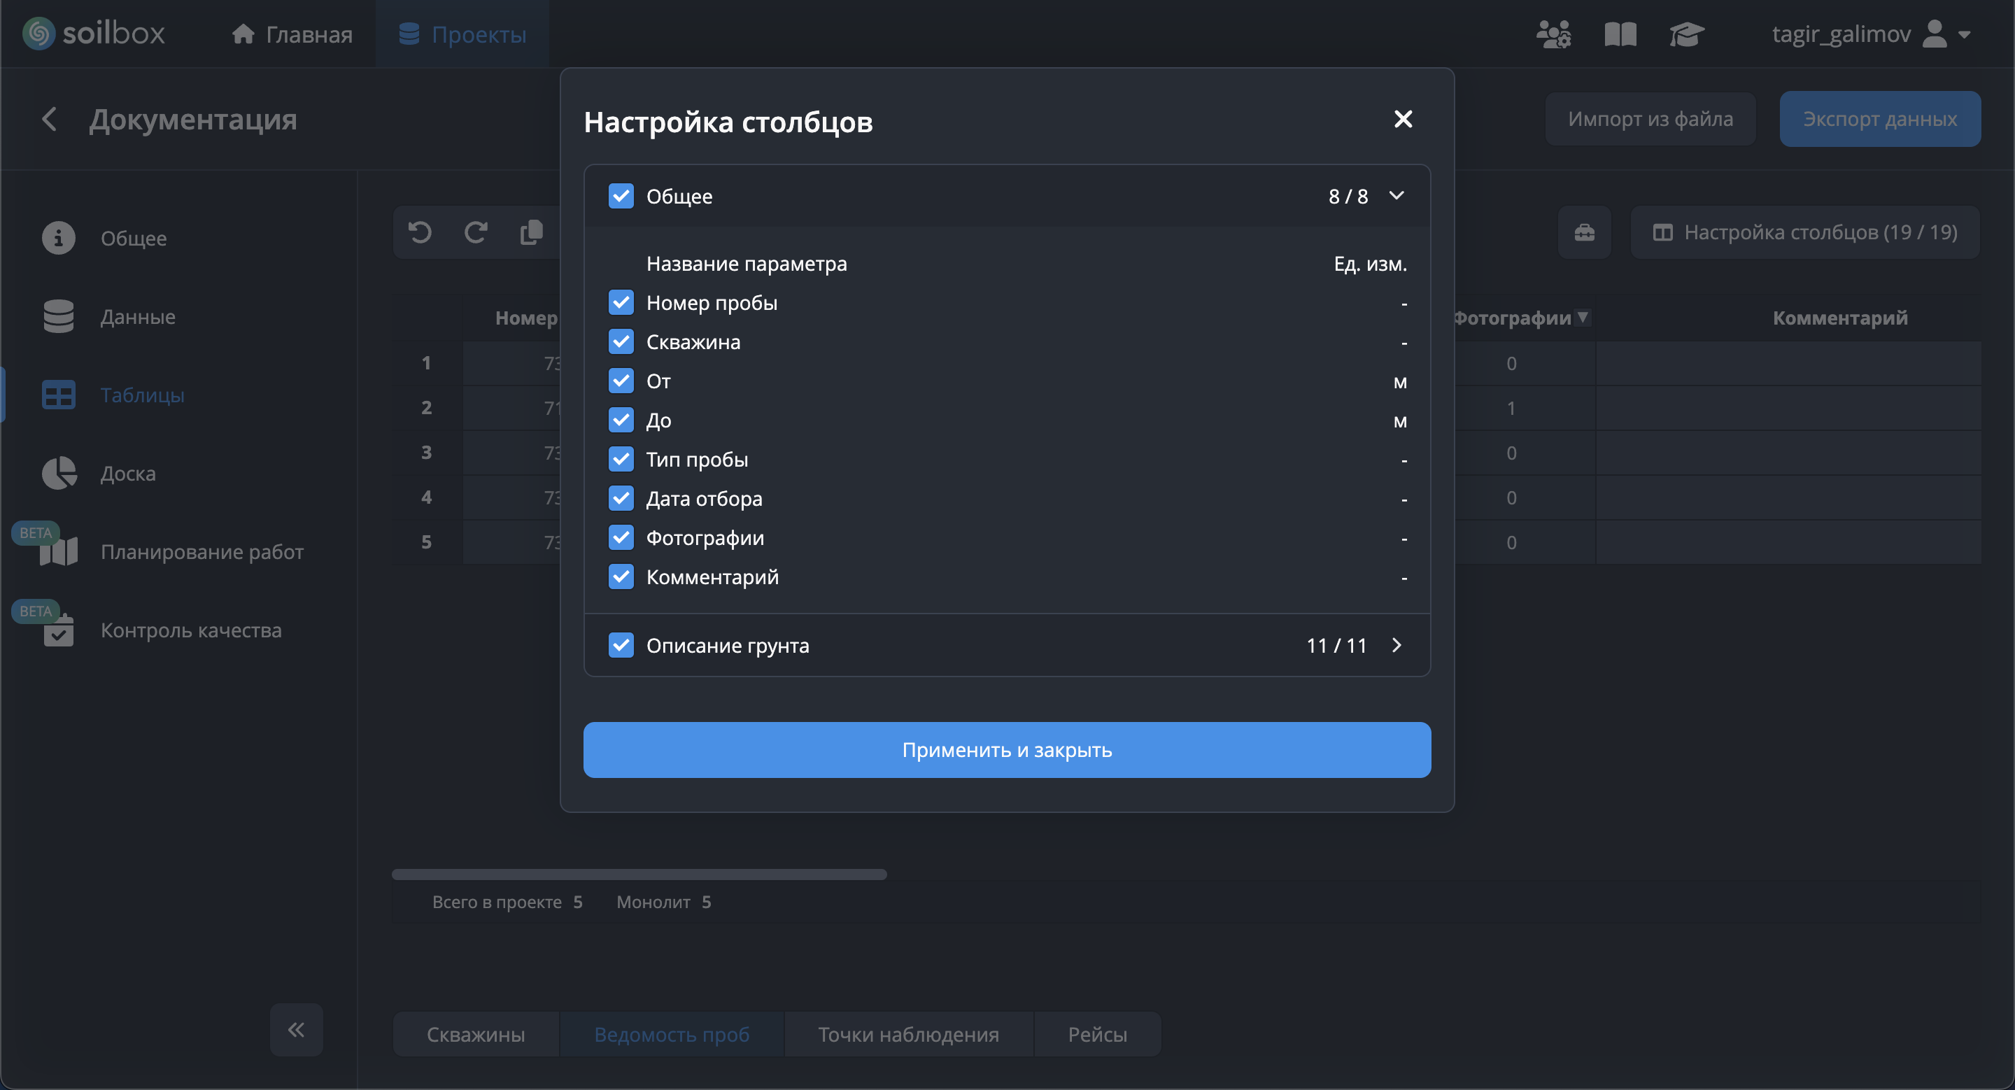2015x1090 pixels.
Task: Open the documentation book icon
Action: [x=1620, y=34]
